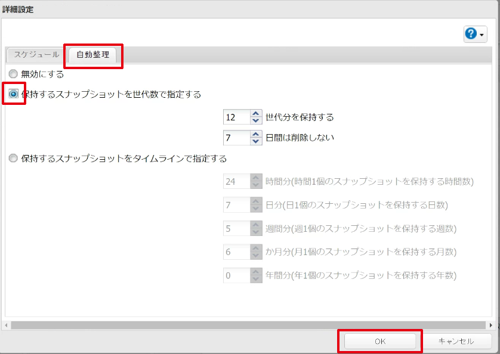Click the scrollbar right arrow

(491, 325)
